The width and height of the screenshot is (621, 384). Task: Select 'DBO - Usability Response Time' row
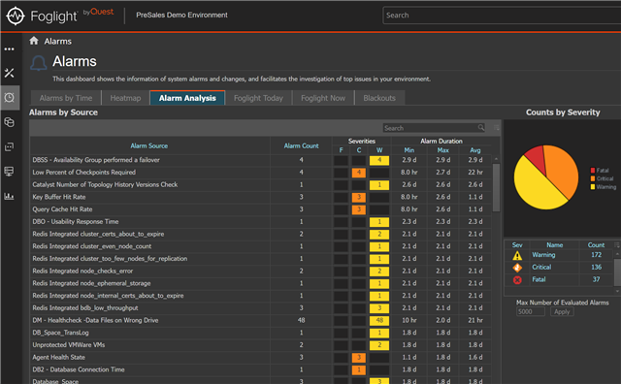(261, 222)
